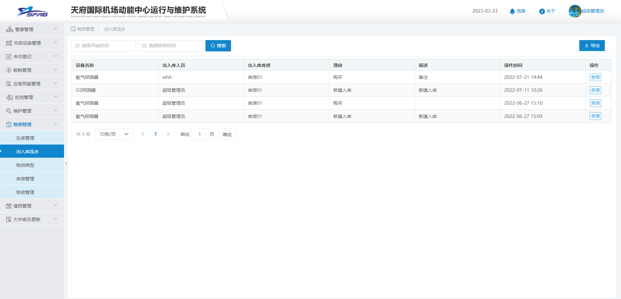Collapse sidebar using the small arrow handle
The height and width of the screenshot is (299, 621).
66,164
